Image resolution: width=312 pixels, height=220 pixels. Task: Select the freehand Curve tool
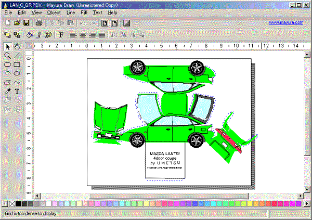point(17,82)
